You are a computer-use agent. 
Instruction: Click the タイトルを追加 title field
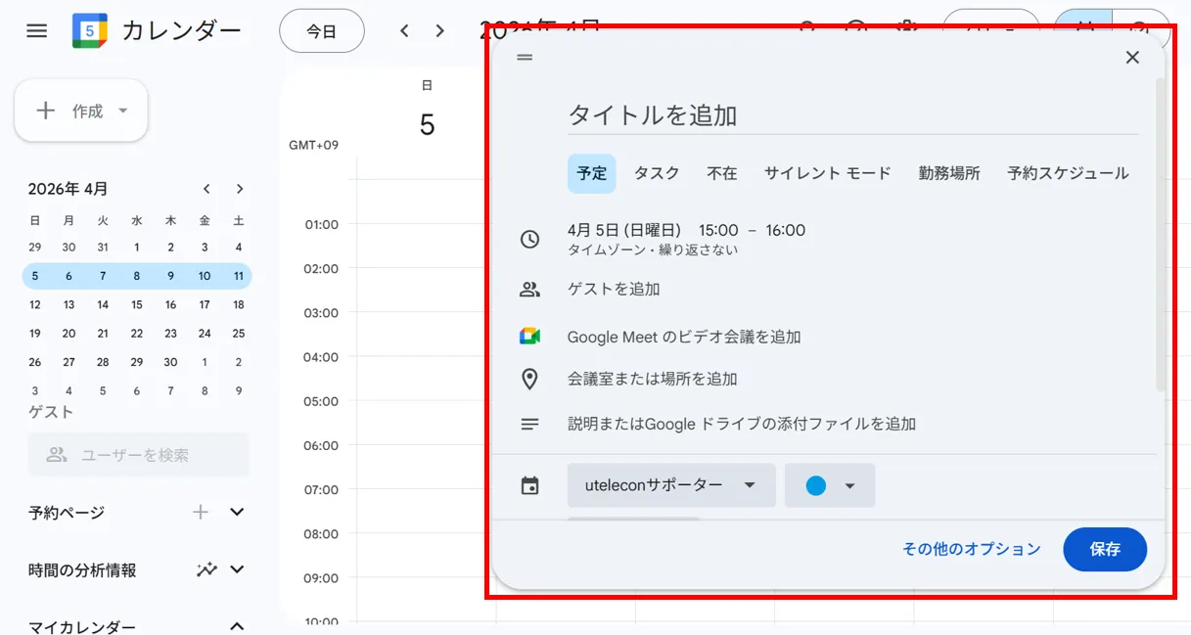(851, 115)
